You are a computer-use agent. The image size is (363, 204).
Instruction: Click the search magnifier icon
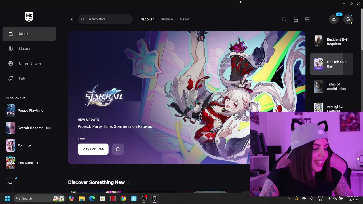pyautogui.click(x=83, y=19)
